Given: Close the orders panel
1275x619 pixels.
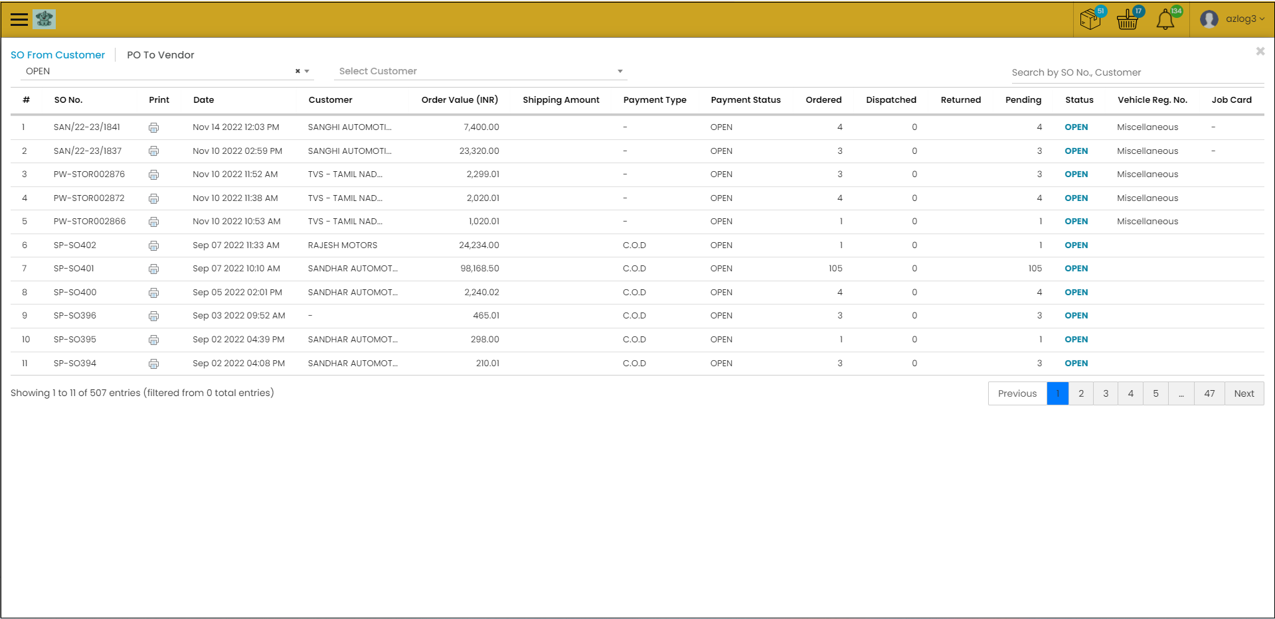Looking at the screenshot, I should (1260, 51).
